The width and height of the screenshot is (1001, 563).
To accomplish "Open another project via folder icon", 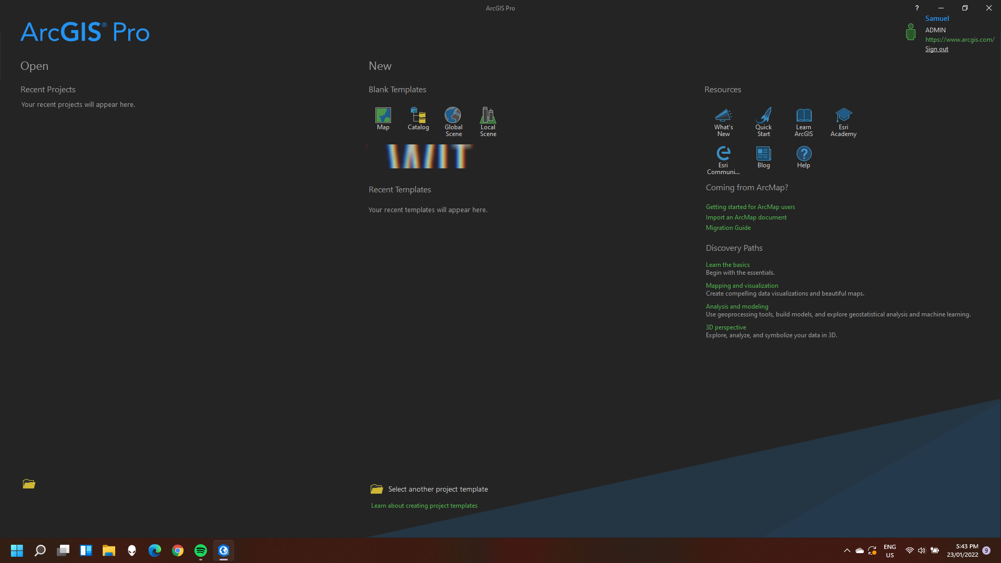I will [29, 484].
